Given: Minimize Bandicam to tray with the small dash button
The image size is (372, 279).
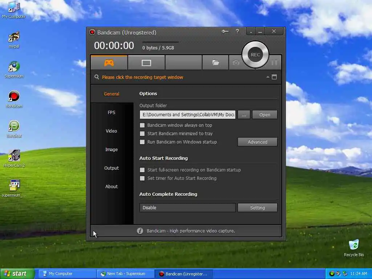Looking at the screenshot, I should click(x=251, y=31).
